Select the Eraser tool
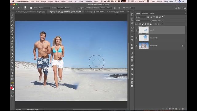The width and height of the screenshot is (197, 111). tap(12, 47)
